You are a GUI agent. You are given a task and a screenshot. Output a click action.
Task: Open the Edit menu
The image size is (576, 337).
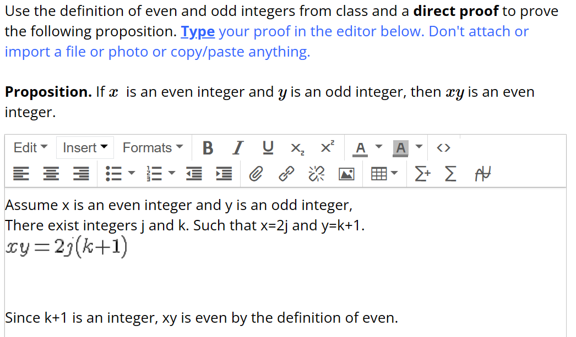point(30,147)
